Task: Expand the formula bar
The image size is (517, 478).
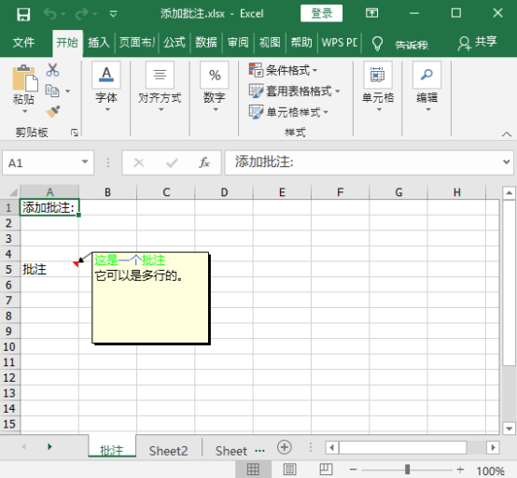Action: pyautogui.click(x=507, y=162)
